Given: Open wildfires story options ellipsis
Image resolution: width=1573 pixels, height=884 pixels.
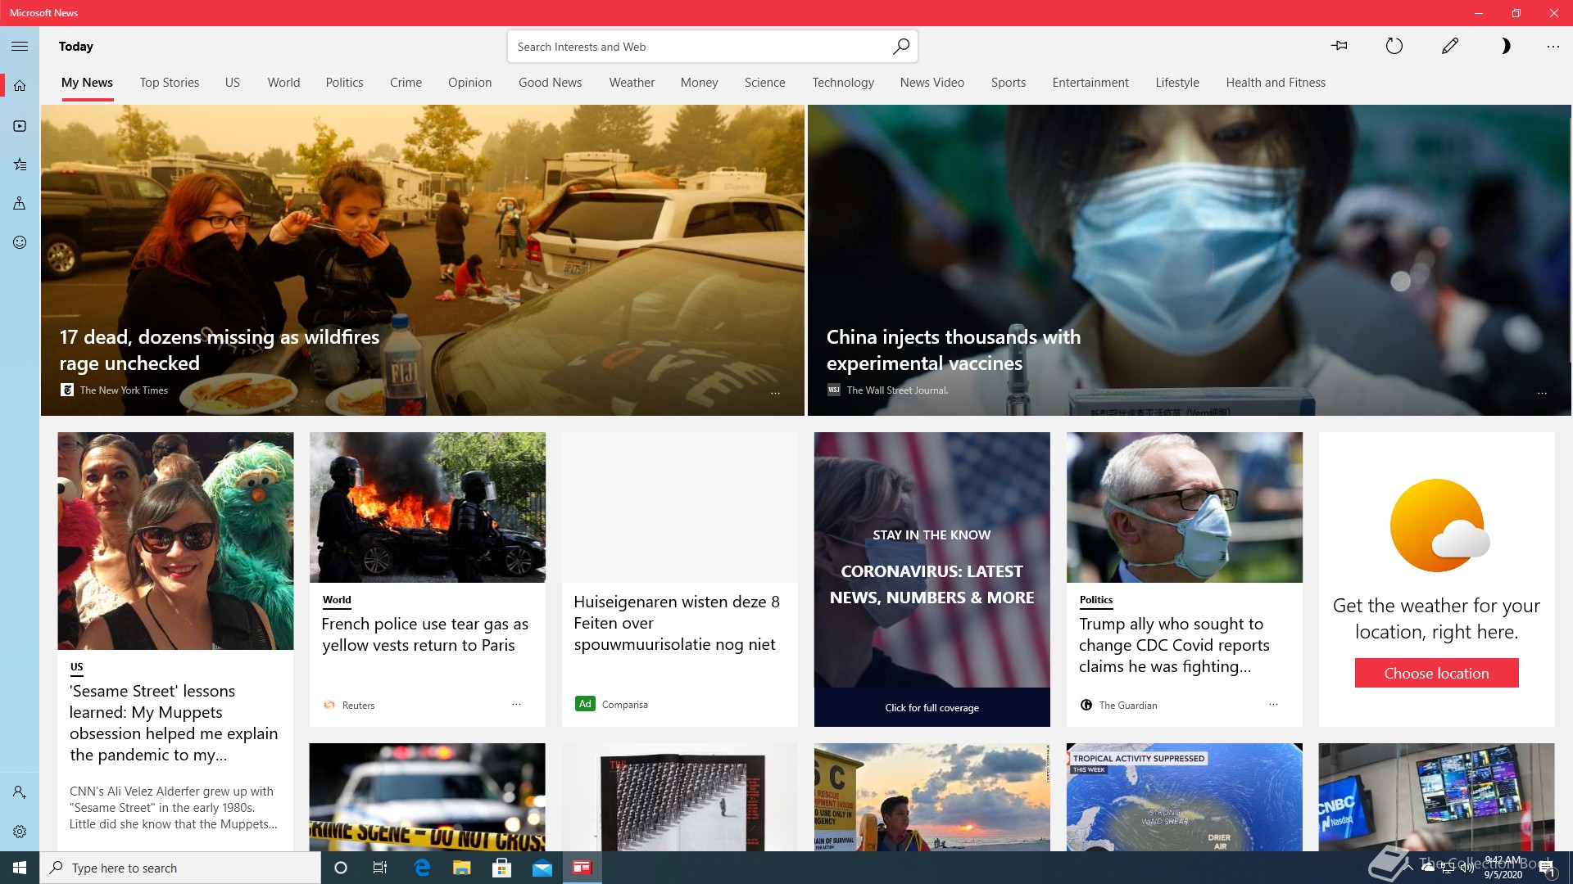Looking at the screenshot, I should pyautogui.click(x=775, y=393).
